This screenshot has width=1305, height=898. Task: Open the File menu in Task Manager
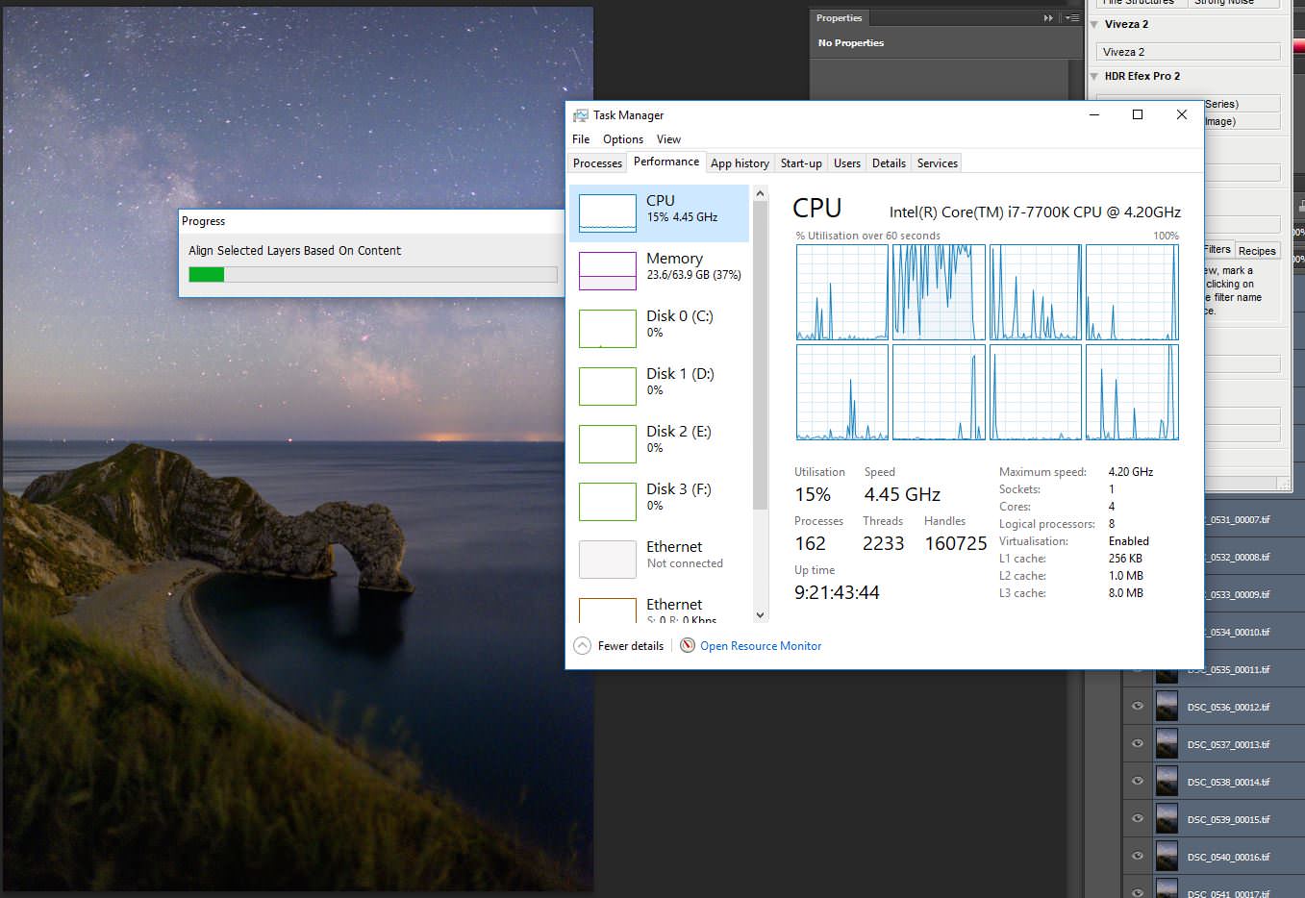tap(581, 139)
